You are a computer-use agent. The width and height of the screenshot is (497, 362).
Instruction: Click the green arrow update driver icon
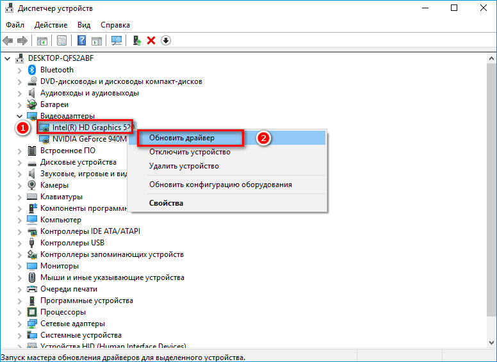click(x=136, y=40)
